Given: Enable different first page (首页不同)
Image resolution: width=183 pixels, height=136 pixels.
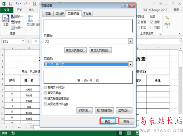Looking at the screenshot, I should (45, 93).
